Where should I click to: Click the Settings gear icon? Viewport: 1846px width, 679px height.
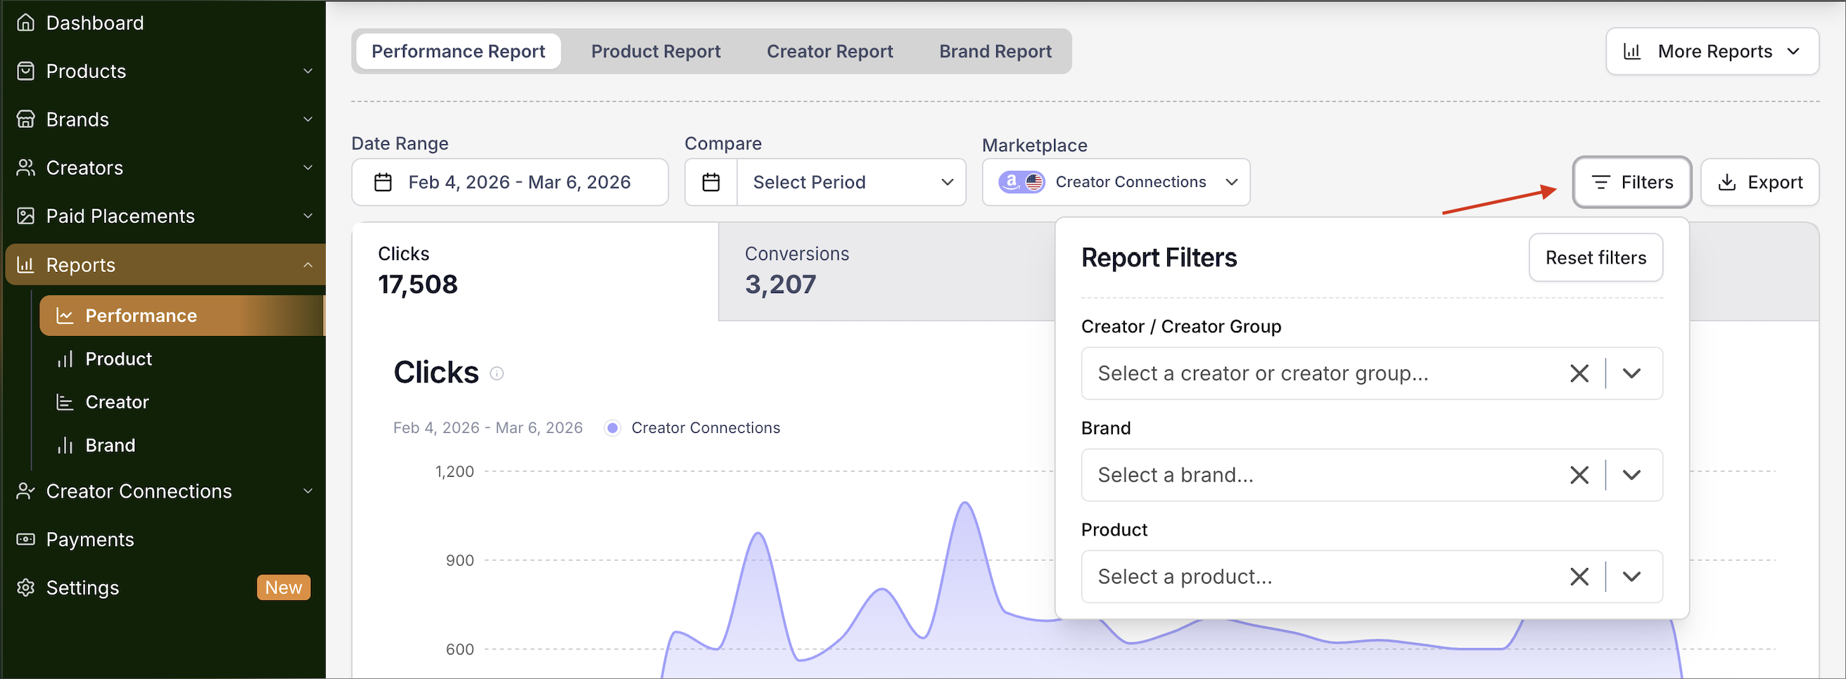(26, 588)
